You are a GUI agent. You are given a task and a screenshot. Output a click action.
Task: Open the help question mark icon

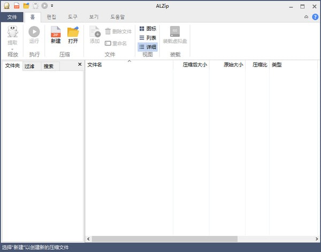(x=315, y=17)
